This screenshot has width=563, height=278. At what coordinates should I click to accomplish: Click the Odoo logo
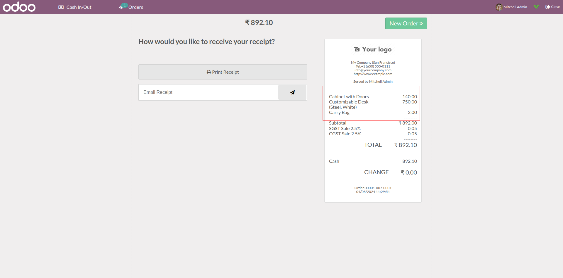click(x=19, y=7)
